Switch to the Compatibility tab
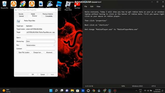This screenshot has width=165, height=93. pos(49,16)
